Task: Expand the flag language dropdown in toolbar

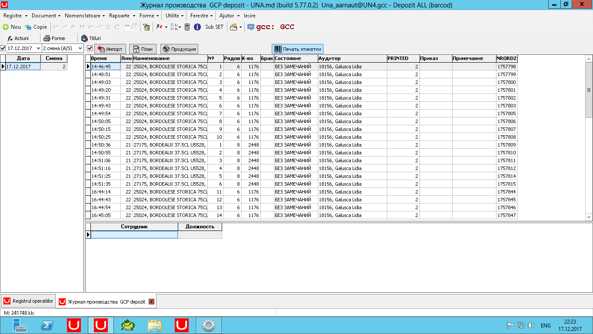Action: 166,27
